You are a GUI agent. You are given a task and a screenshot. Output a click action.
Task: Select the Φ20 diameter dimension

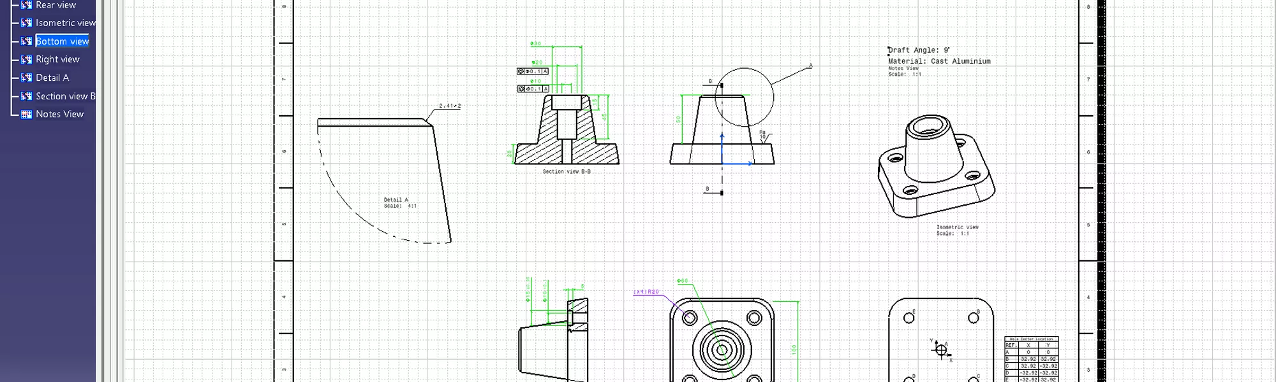coord(537,62)
